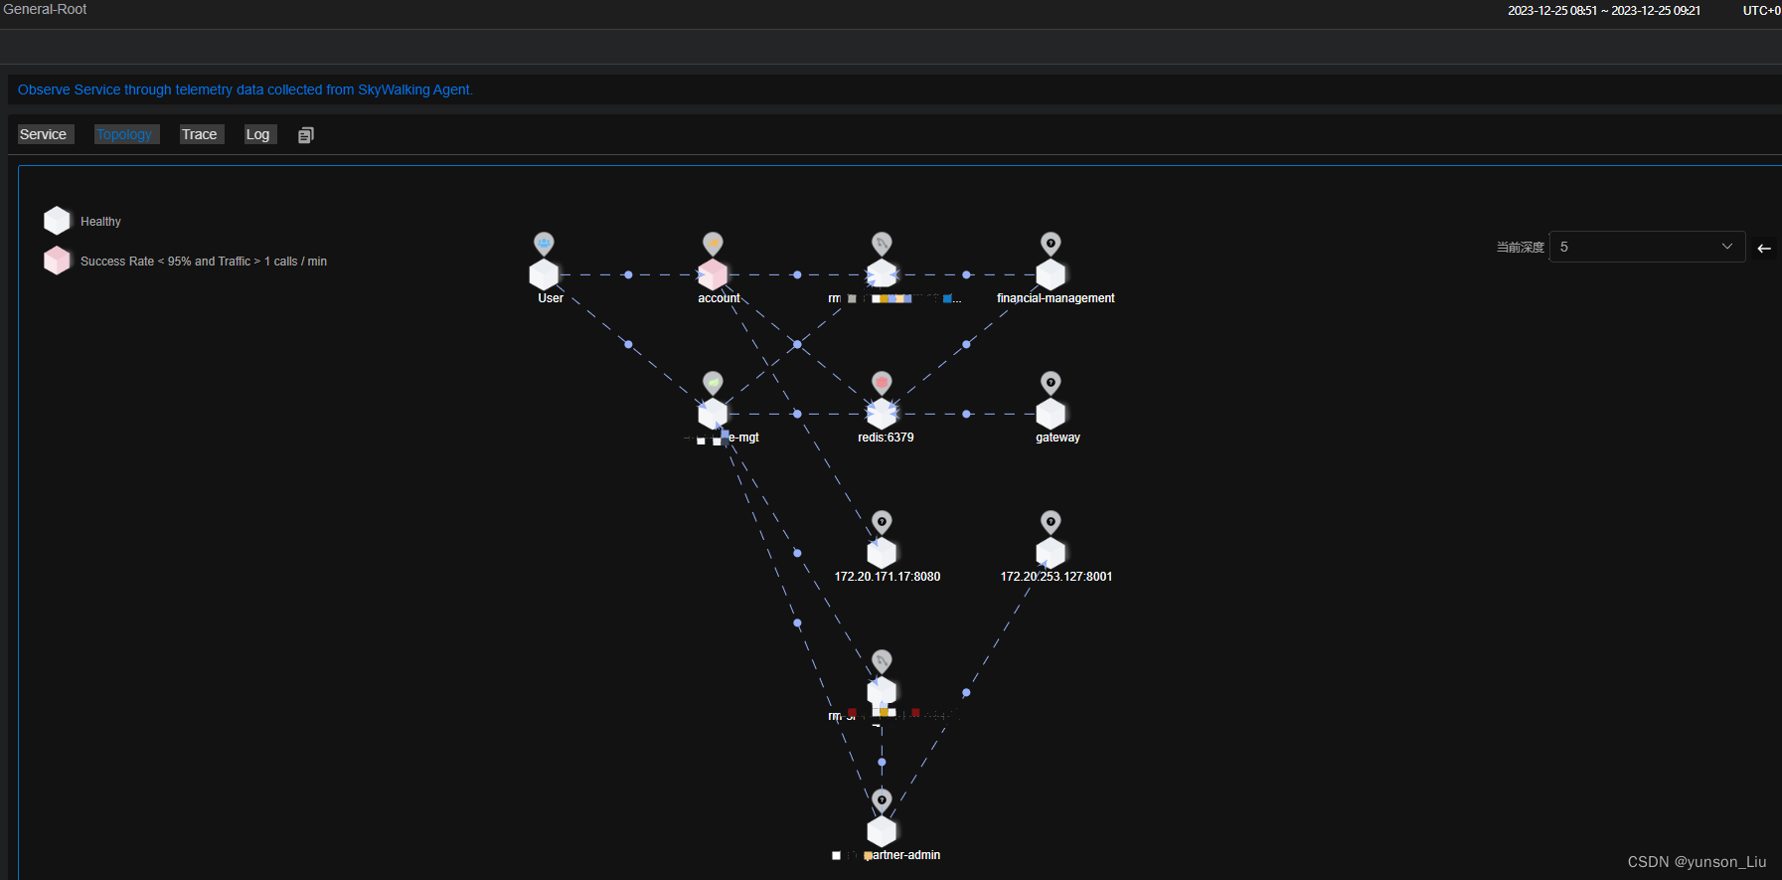Image resolution: width=1782 pixels, height=880 pixels.
Task: Click the top-row edge dot just right of account
Action: [x=797, y=274]
